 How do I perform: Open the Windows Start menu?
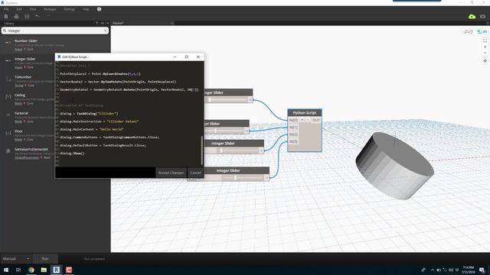pos(6,270)
